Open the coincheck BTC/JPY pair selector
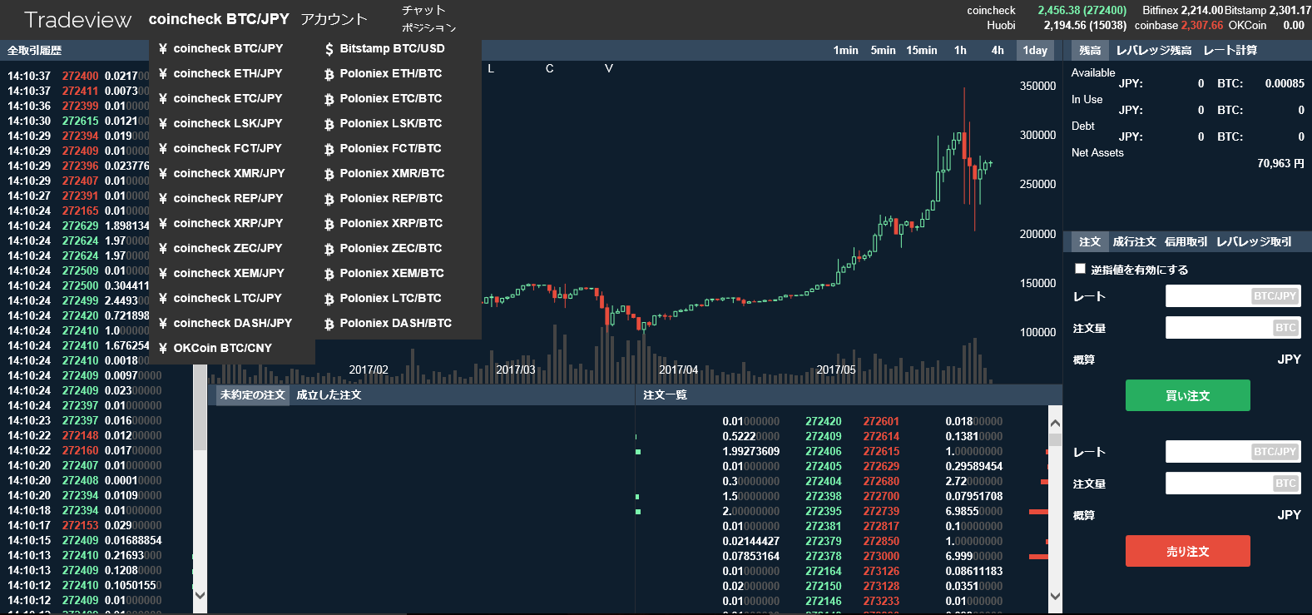Image resolution: width=1312 pixels, height=615 pixels. tap(219, 19)
